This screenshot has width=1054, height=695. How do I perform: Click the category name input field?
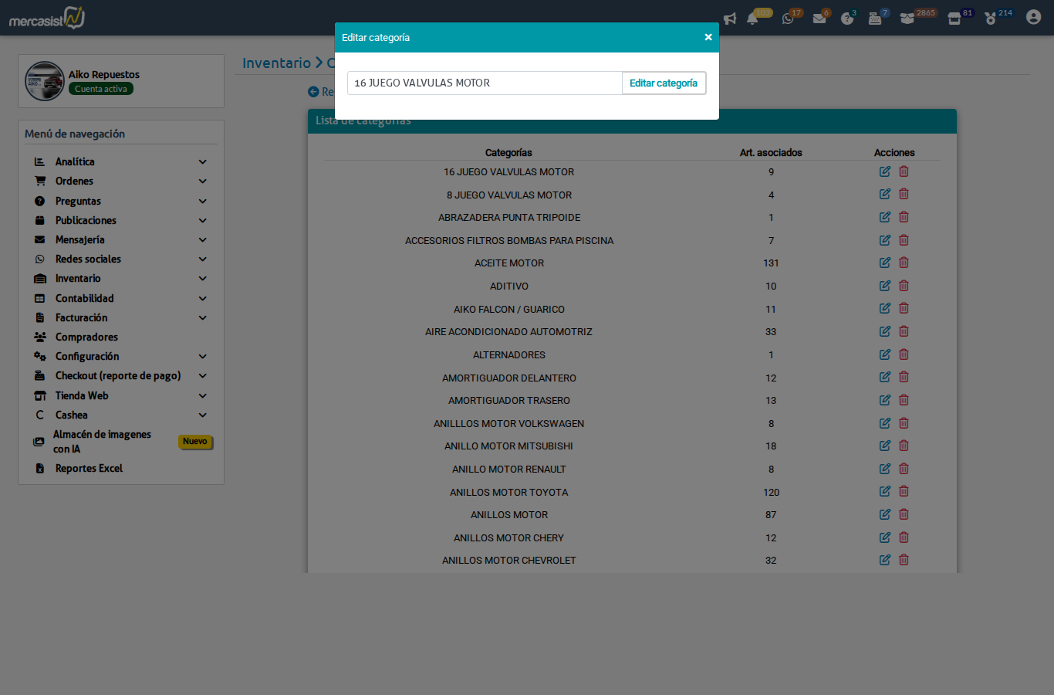point(485,83)
